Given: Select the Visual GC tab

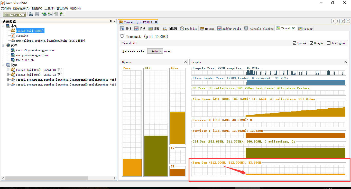Looking at the screenshot, I should (286, 28).
